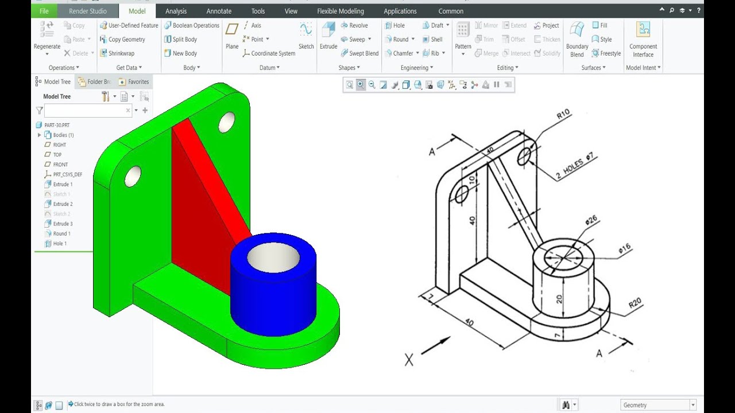The width and height of the screenshot is (735, 413).
Task: Click the Model Tree search field
Action: coord(88,110)
